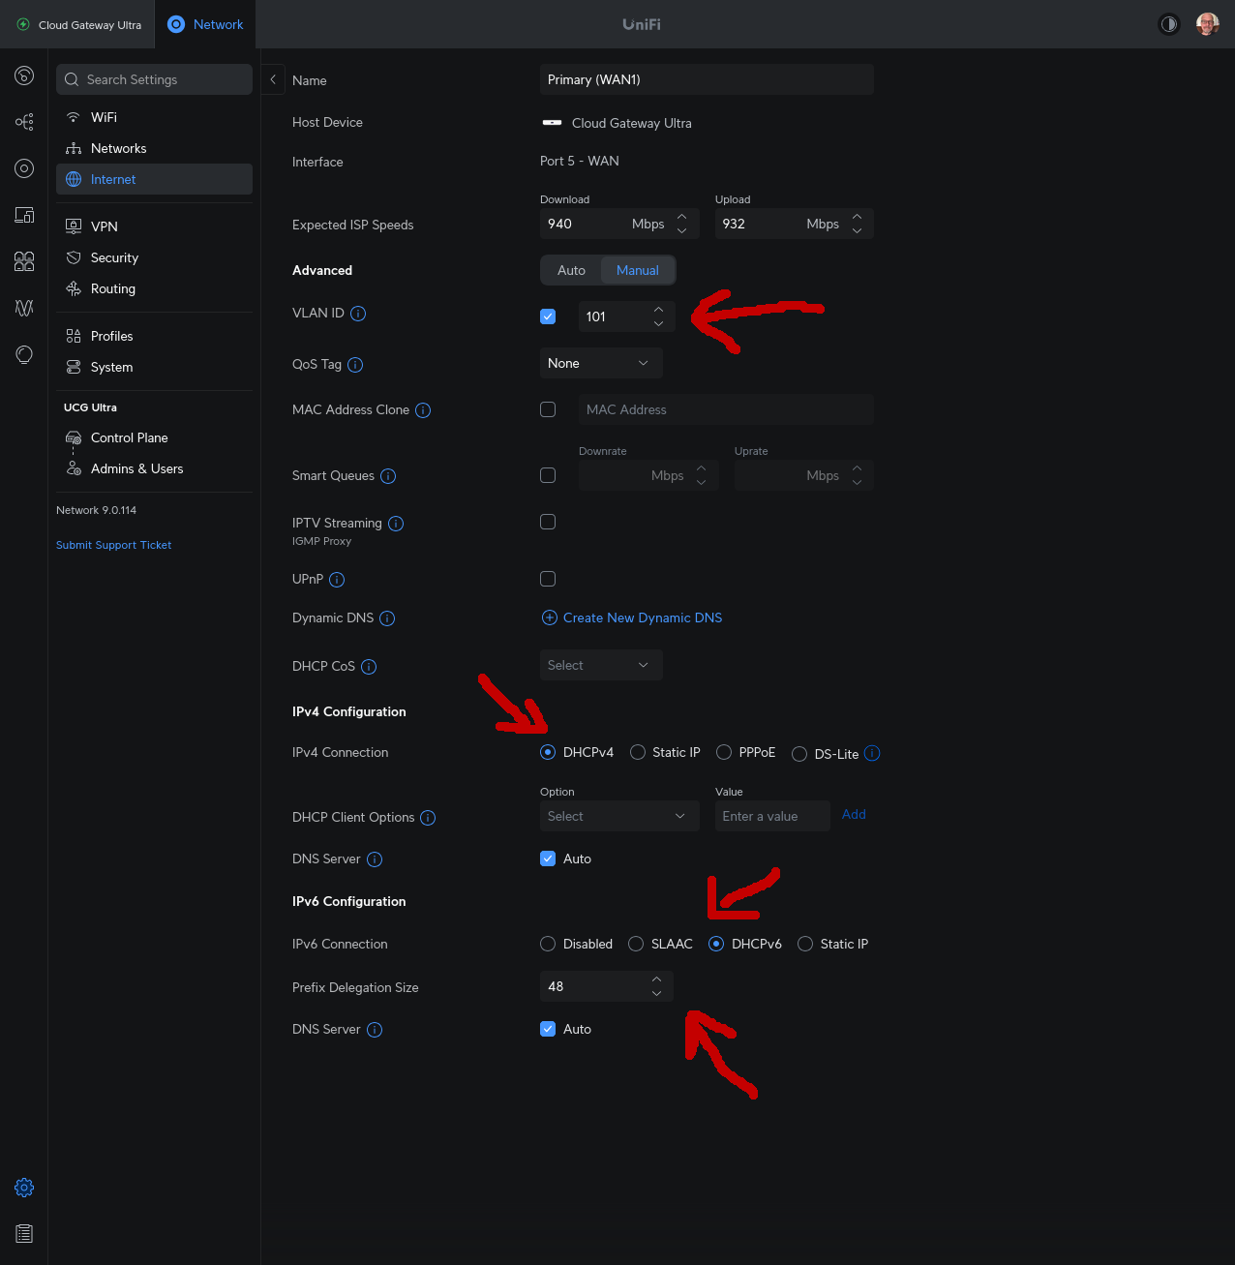Adjust the Prefix Delegation Size stepper
Screen dimensions: 1235x1265
click(x=657, y=986)
